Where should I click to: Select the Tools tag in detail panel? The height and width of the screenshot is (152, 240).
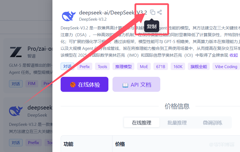(102, 66)
